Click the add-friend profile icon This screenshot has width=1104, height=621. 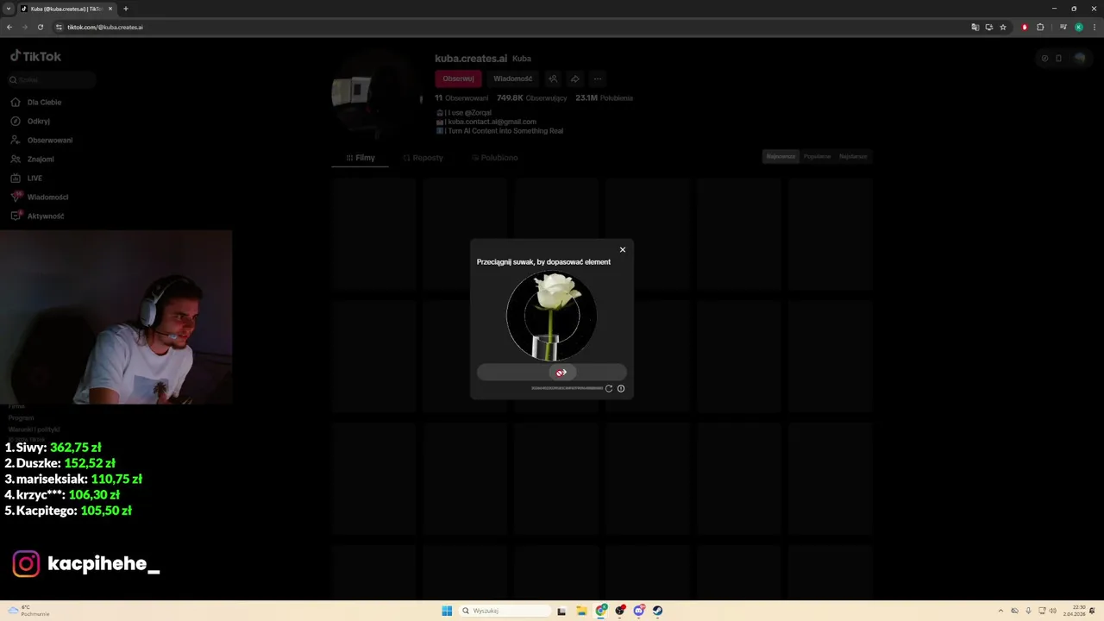(553, 78)
